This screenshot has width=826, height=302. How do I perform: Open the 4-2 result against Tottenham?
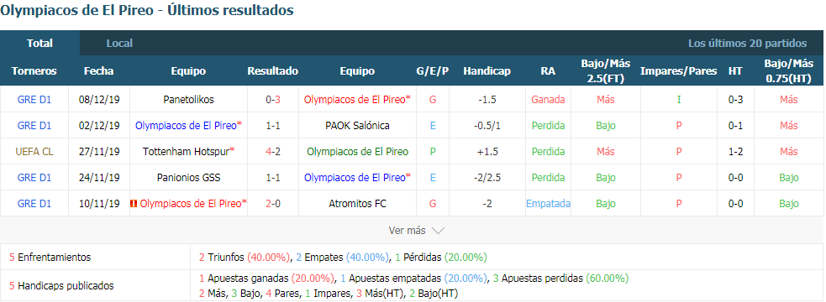(273, 152)
